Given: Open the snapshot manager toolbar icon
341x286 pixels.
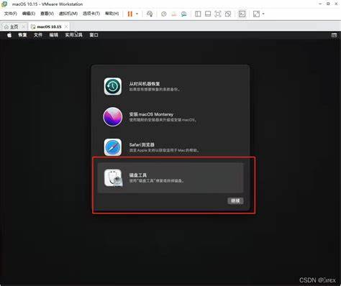Looking at the screenshot, I should (184, 14).
